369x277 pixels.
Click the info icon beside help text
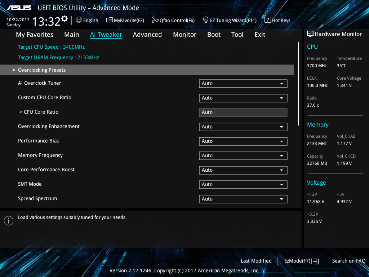pos(9,221)
